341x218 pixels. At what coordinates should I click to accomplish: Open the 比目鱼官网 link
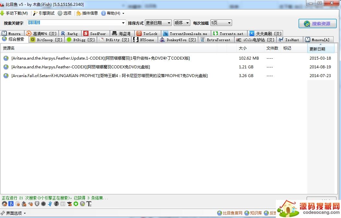tap(230, 213)
